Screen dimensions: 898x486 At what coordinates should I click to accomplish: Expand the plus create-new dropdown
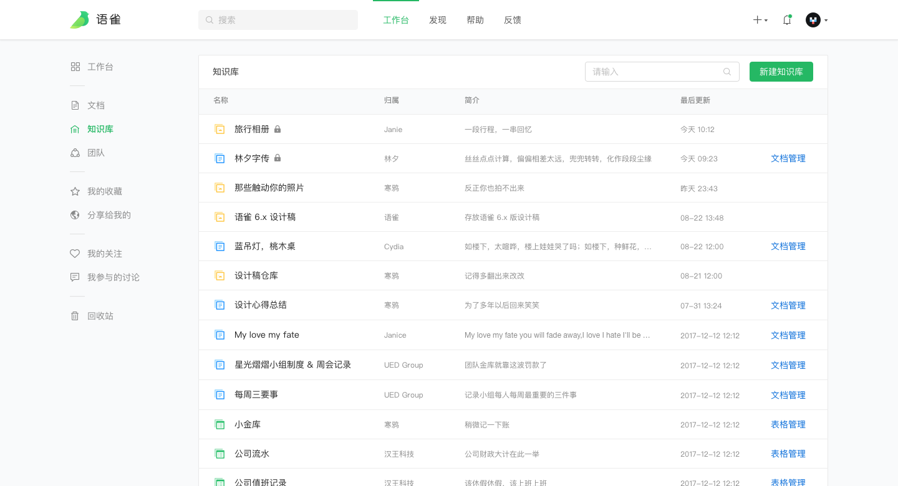(760, 20)
